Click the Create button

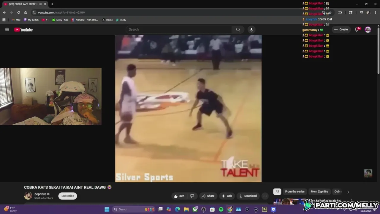[341, 29]
